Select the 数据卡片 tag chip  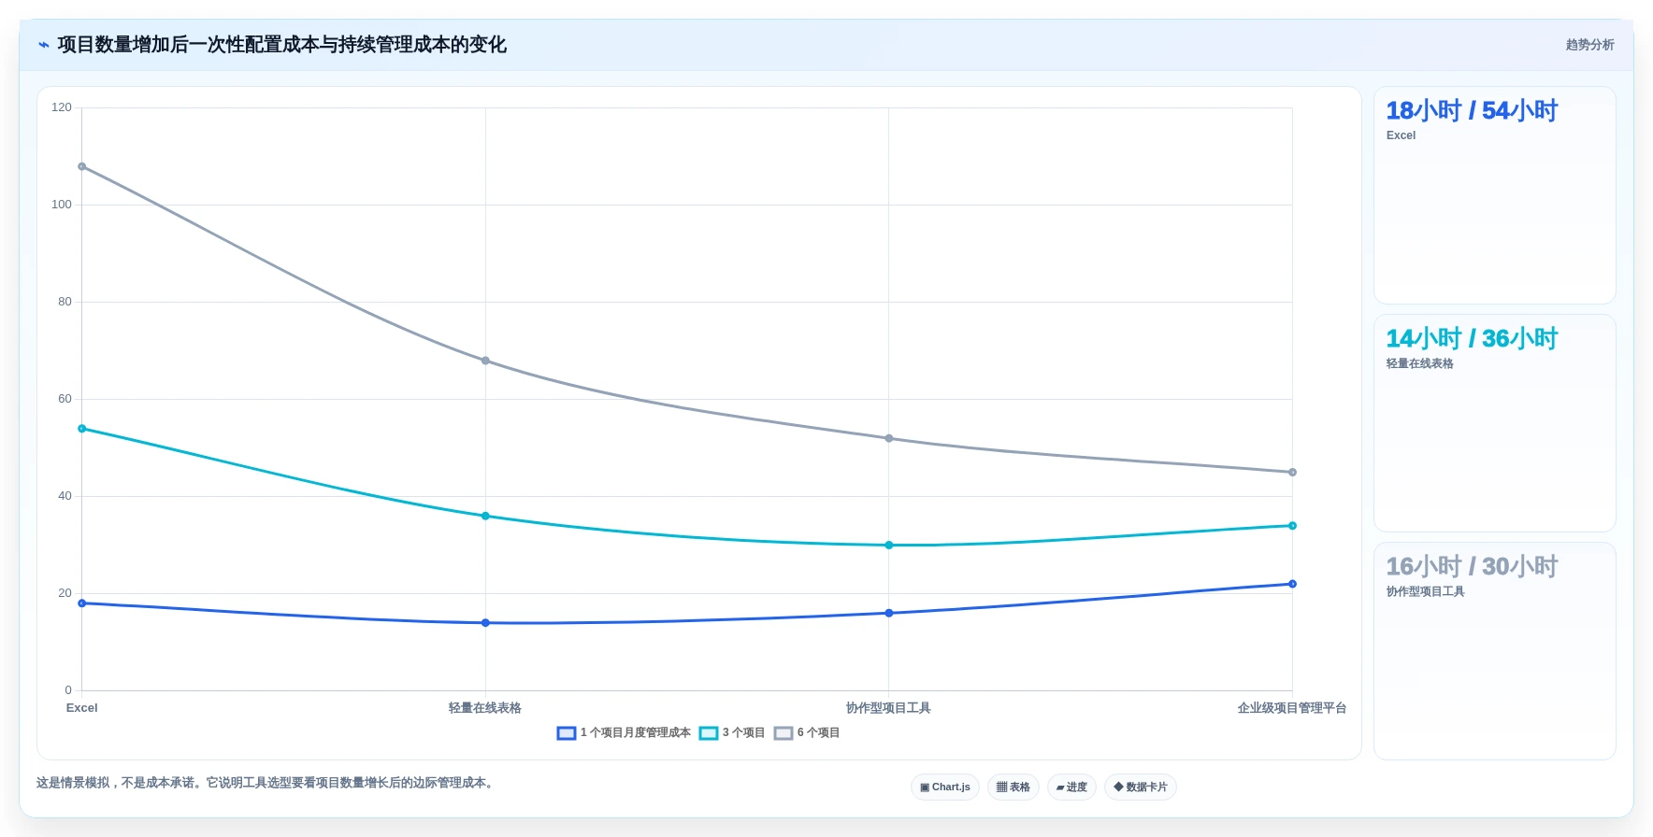point(1141,787)
